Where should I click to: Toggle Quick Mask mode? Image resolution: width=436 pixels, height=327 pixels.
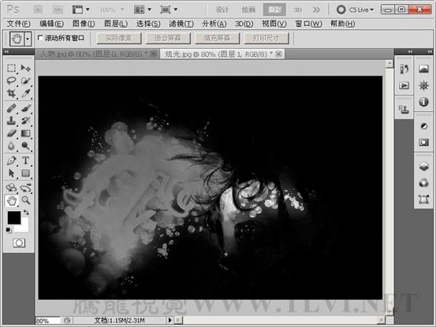[19, 243]
